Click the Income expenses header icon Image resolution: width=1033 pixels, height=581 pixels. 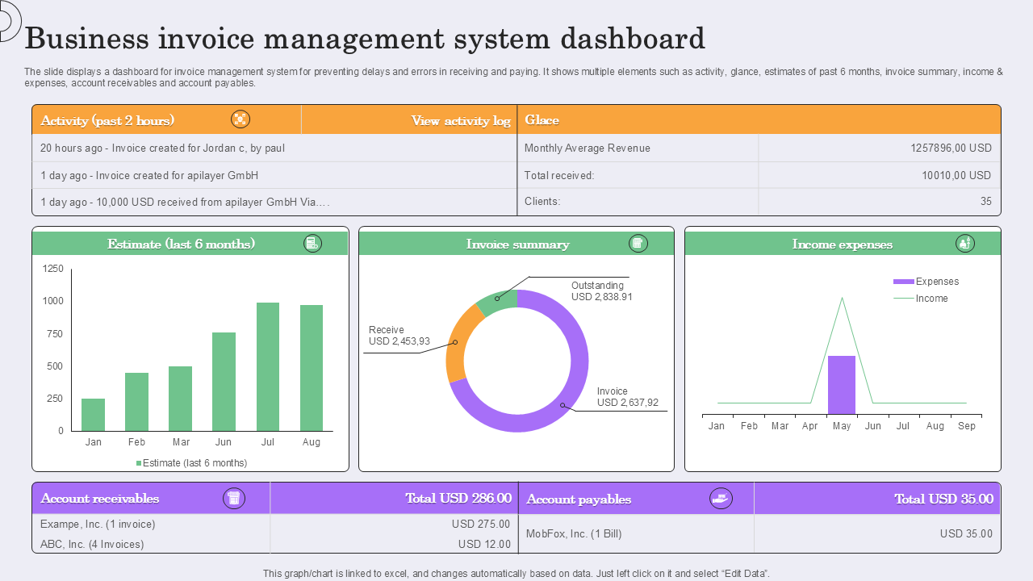(965, 244)
